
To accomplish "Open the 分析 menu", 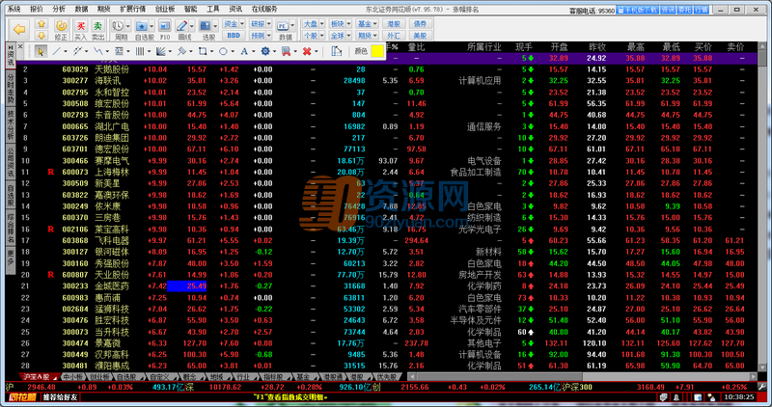I will coord(59,9).
